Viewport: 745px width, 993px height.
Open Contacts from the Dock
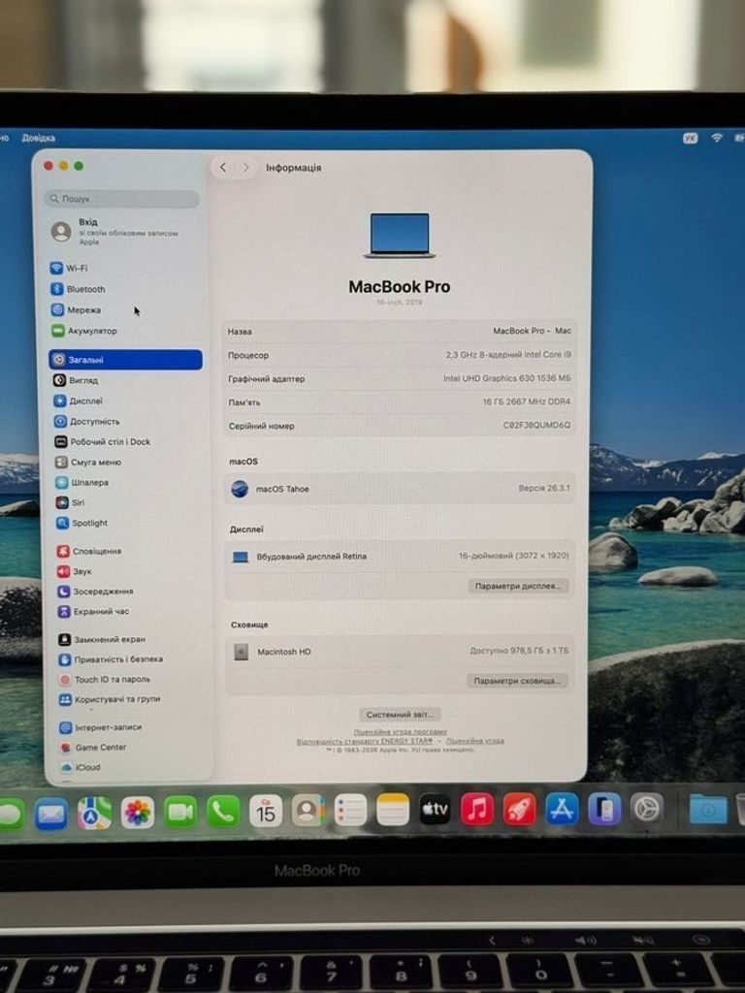pos(308,811)
